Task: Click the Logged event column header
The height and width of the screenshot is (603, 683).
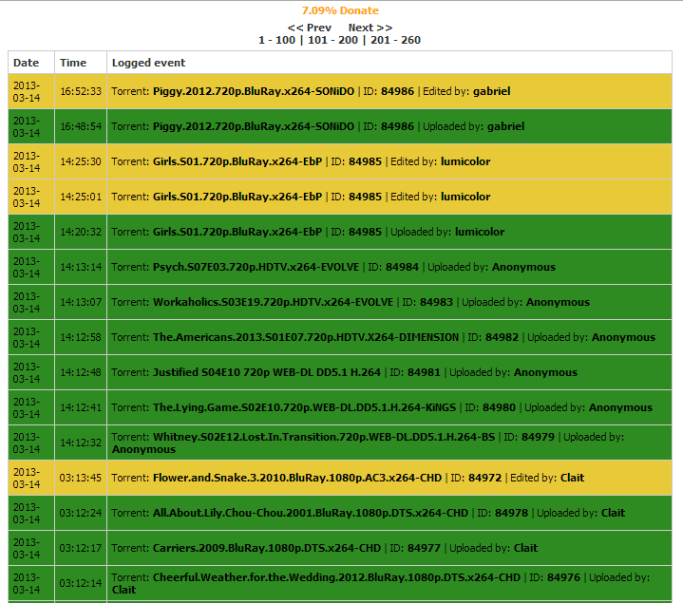Action: [389, 63]
